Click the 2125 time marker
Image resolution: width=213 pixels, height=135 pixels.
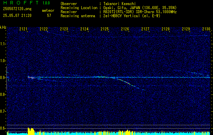click(105, 29)
